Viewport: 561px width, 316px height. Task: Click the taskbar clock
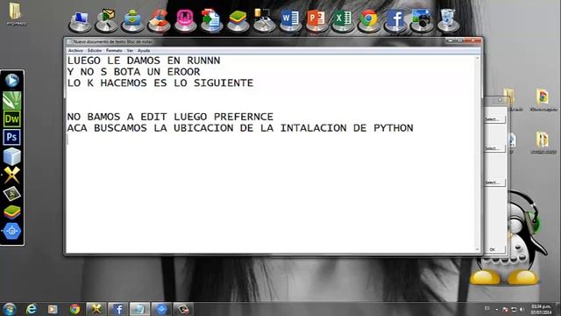(542, 310)
